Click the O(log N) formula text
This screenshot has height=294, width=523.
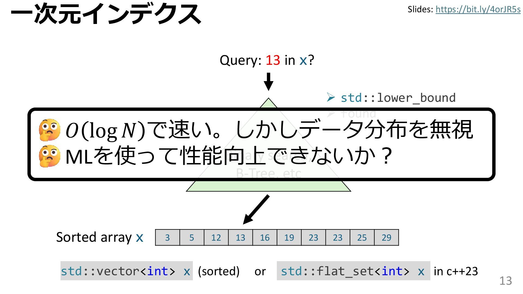coord(105,131)
